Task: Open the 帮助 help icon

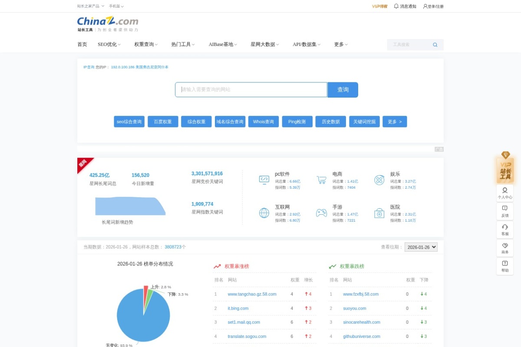Action: pos(505,265)
